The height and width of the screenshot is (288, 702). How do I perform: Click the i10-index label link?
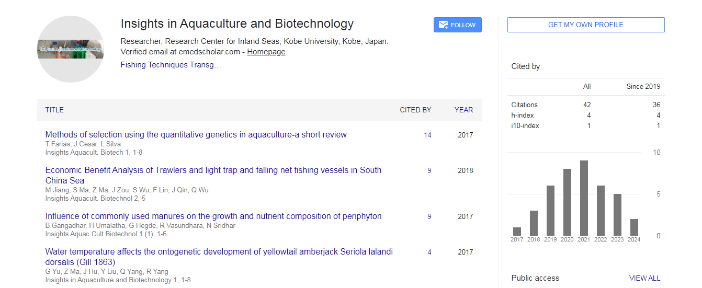pyautogui.click(x=525, y=125)
